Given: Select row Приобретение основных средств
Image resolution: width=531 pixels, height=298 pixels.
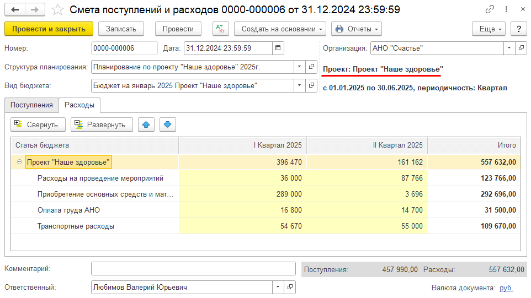Looking at the screenshot, I should pos(265,194).
